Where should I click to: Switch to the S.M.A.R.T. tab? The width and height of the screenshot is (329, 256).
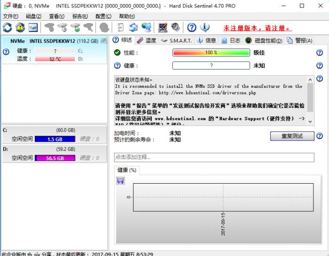point(177,40)
